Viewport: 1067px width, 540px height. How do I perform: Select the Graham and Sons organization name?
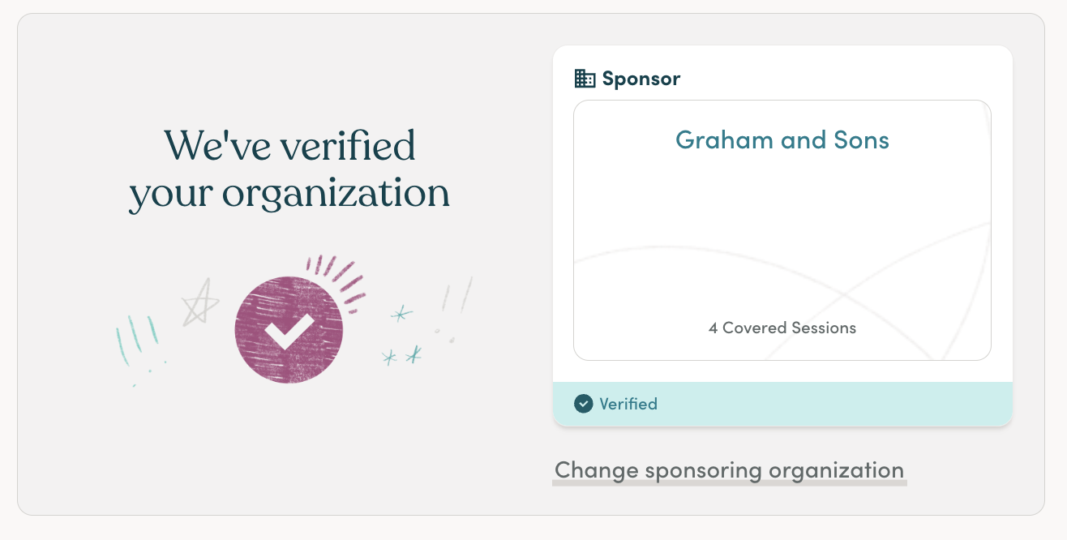click(782, 139)
